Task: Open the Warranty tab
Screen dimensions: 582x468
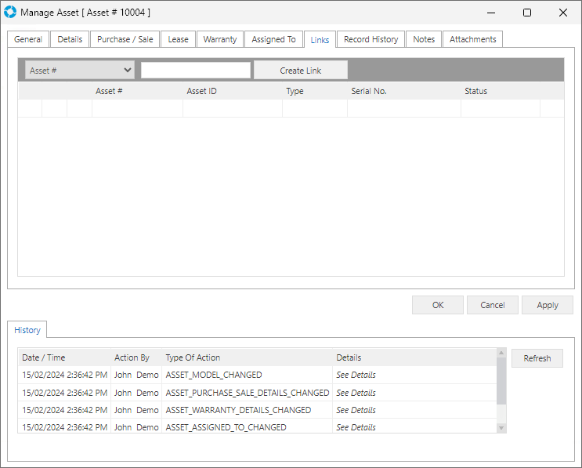Action: click(219, 39)
